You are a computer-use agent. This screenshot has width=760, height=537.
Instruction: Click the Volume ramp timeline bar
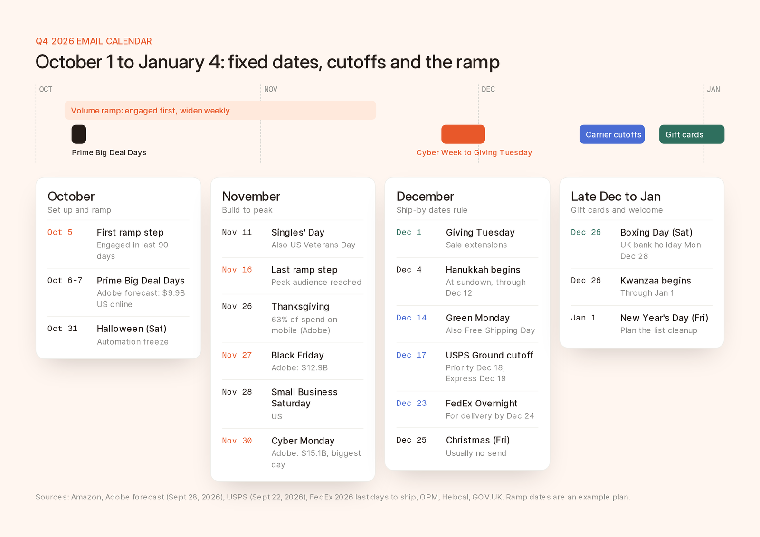coord(220,110)
